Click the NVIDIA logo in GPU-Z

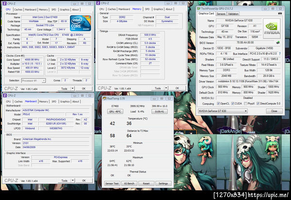[x=272, y=29]
